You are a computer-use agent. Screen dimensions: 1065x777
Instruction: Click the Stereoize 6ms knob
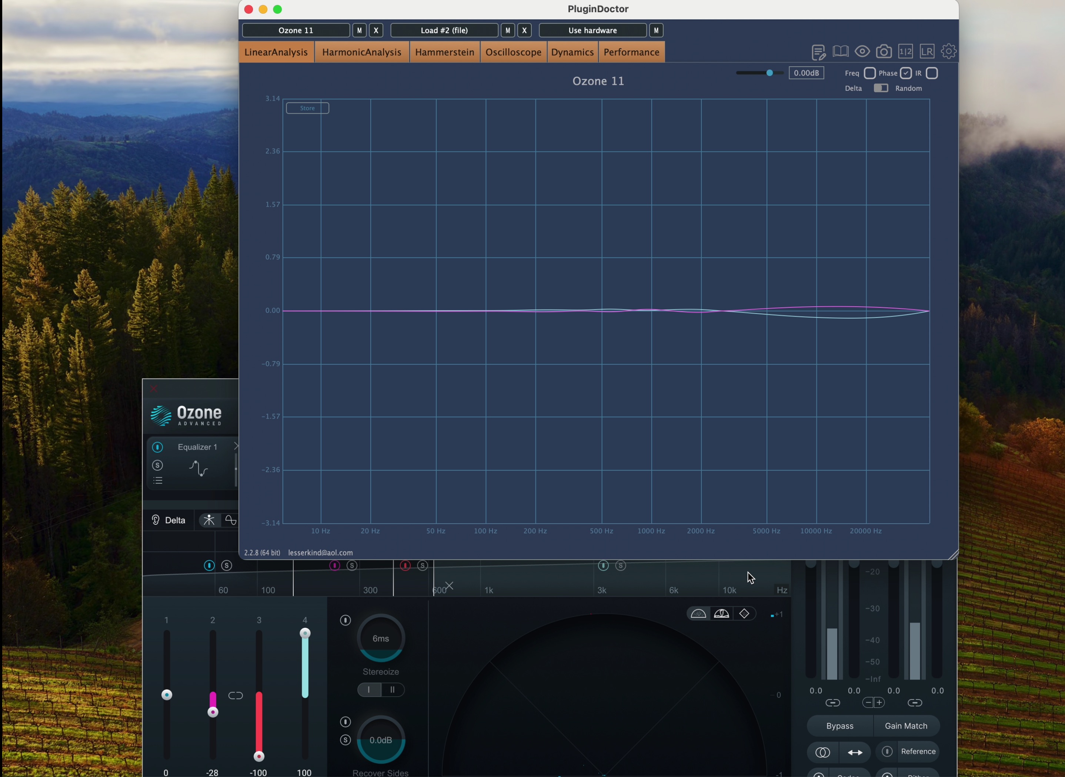(x=381, y=638)
